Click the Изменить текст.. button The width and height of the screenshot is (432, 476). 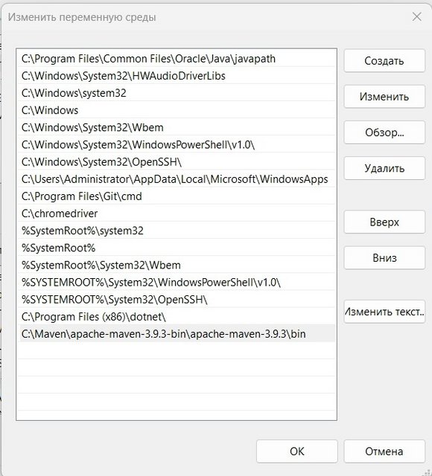(384, 312)
